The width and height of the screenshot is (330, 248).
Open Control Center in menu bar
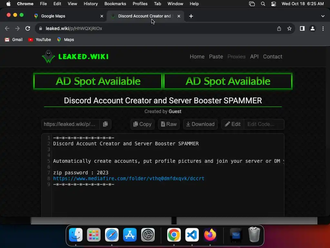pos(273,4)
